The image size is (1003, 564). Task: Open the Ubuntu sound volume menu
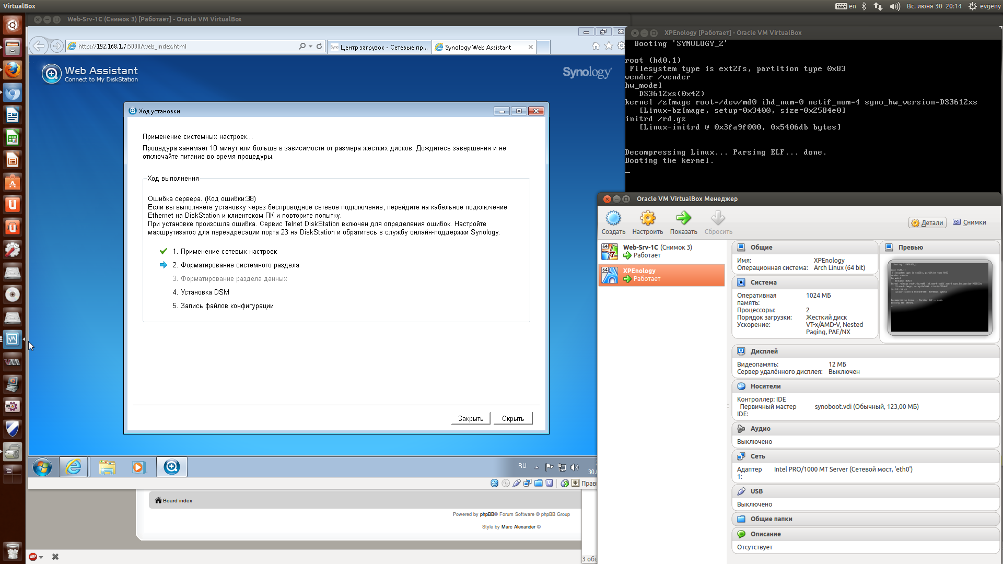tap(895, 6)
